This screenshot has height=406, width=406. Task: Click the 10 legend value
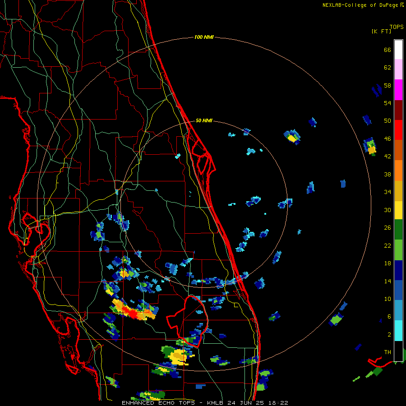[x=388, y=299]
